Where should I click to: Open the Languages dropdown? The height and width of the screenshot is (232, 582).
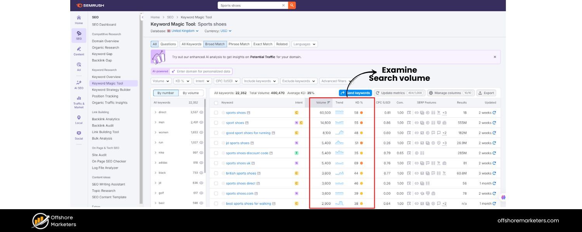click(x=304, y=44)
